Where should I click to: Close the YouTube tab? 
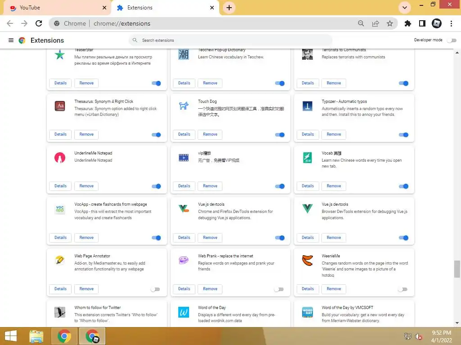tap(104, 8)
